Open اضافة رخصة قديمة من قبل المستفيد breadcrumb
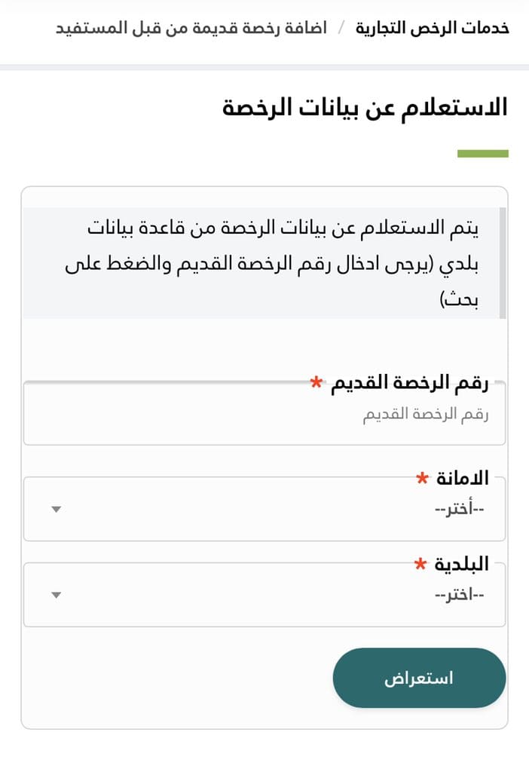Screen dimensions: 529x772 191,28
